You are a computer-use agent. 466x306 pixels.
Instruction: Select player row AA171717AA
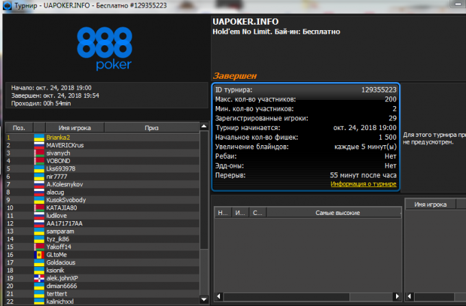coord(102,223)
